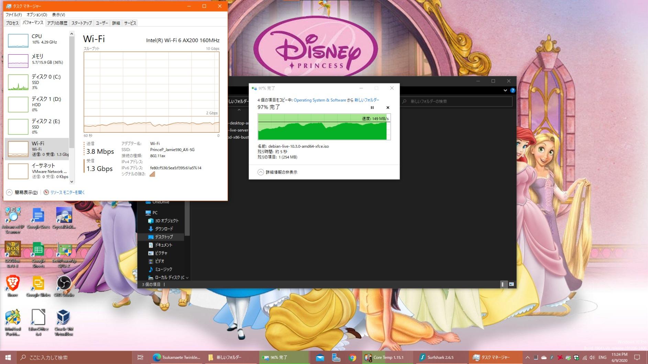Launch TechPowerUp GPU-Z desktop icon
This screenshot has height=364, width=648.
[x=64, y=254]
